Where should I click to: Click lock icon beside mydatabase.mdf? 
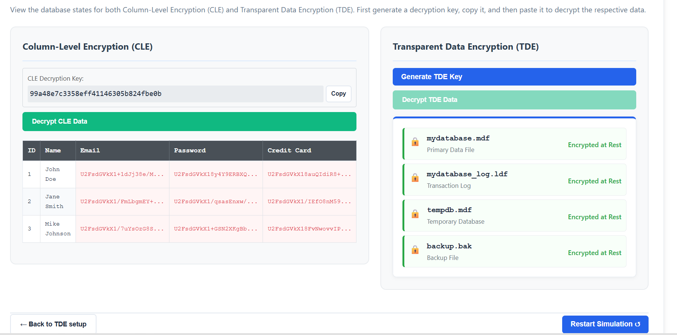(x=415, y=142)
